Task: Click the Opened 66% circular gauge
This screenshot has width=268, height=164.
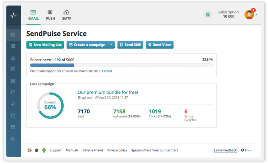Action: click(x=50, y=106)
